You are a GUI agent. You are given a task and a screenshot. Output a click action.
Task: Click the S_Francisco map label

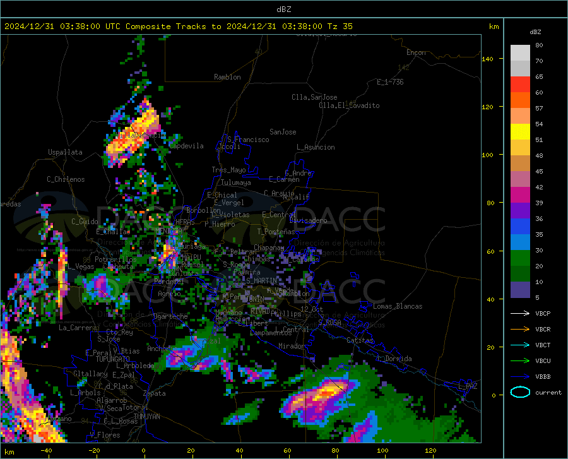tap(248, 140)
